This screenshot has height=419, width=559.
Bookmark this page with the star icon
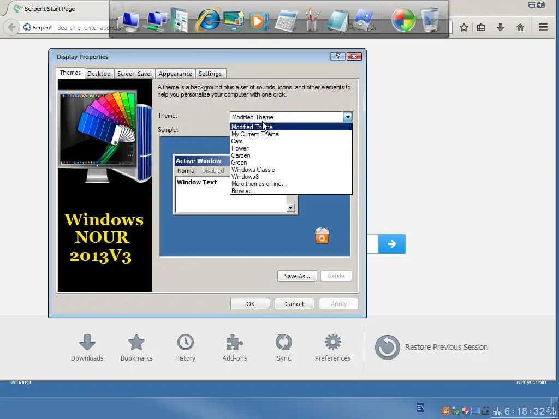pyautogui.click(x=463, y=27)
